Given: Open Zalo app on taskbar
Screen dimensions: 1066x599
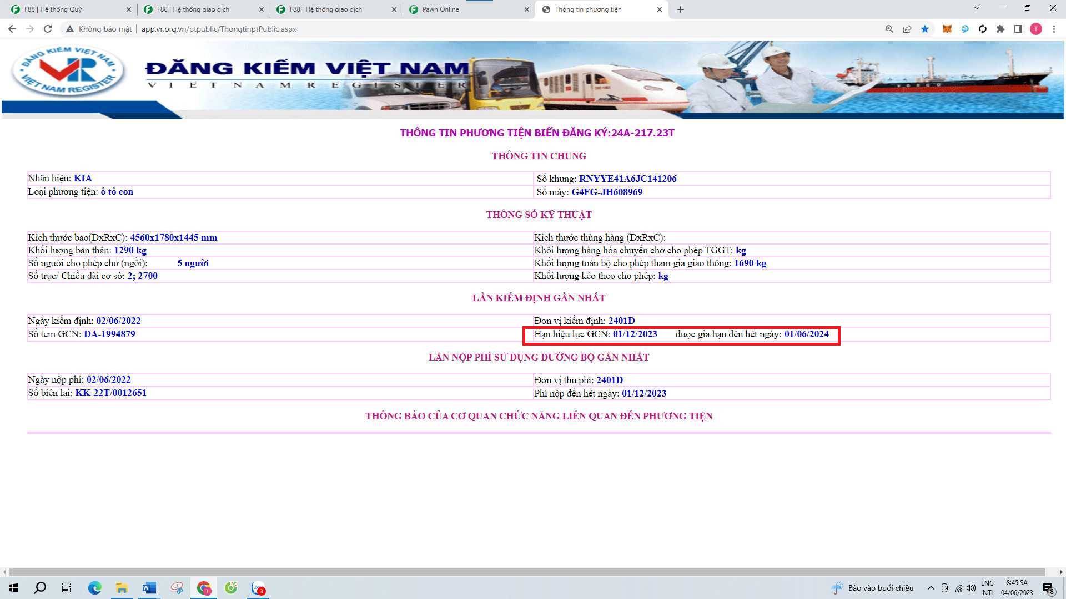Looking at the screenshot, I should (x=258, y=588).
